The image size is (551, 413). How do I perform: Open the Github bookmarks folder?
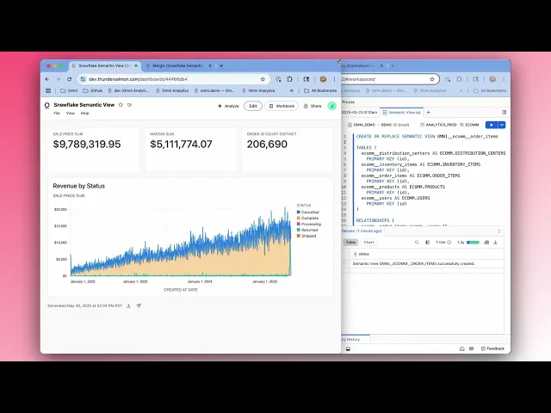click(93, 90)
